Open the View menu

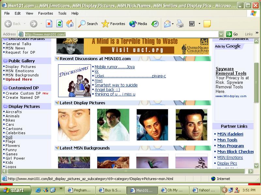pyautogui.click(x=29, y=13)
